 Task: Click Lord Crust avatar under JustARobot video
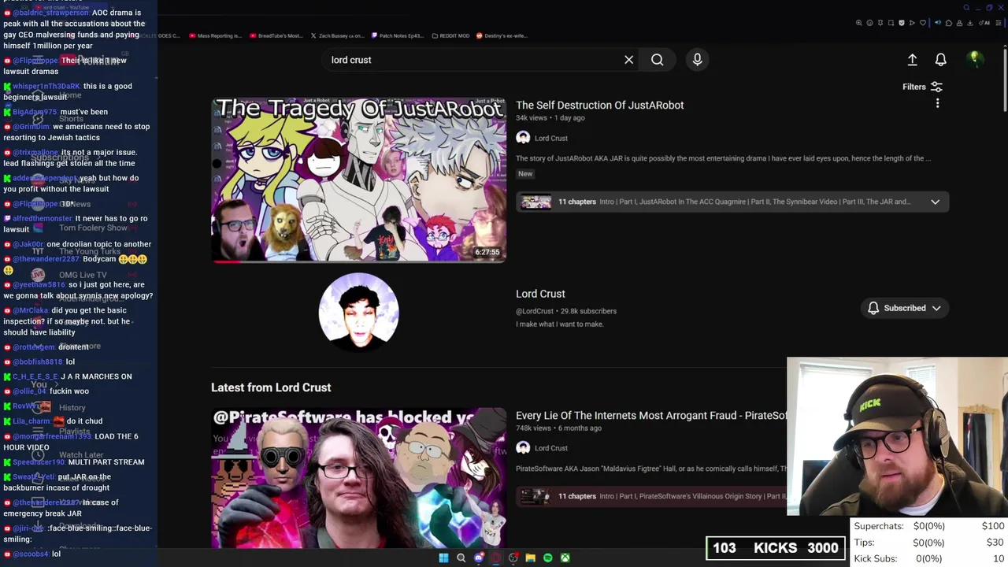click(x=523, y=138)
